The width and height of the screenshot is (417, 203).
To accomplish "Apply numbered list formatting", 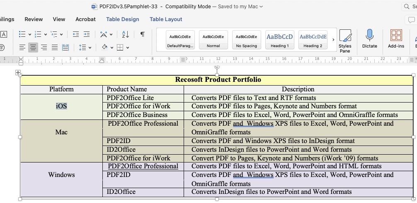I will click(x=38, y=34).
